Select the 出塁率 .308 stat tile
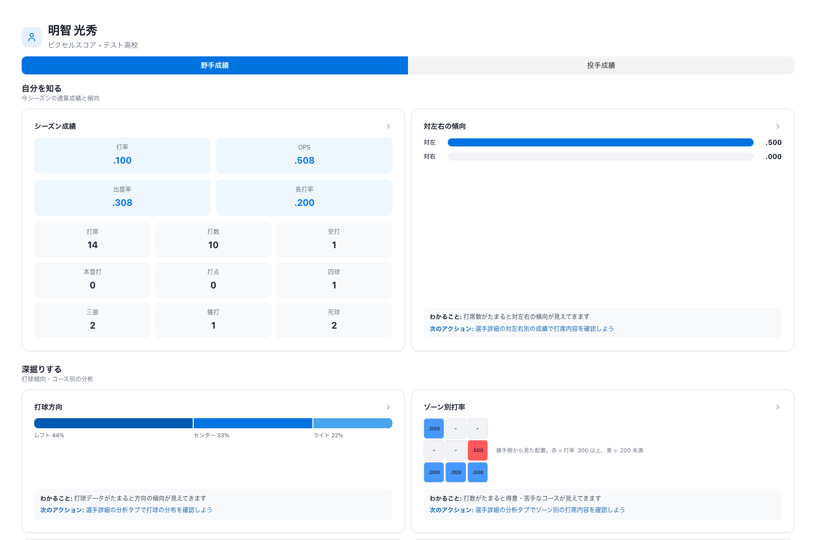818x540 pixels. click(x=122, y=198)
